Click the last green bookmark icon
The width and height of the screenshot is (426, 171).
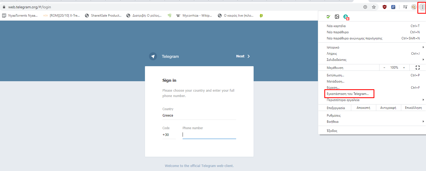tap(261, 16)
